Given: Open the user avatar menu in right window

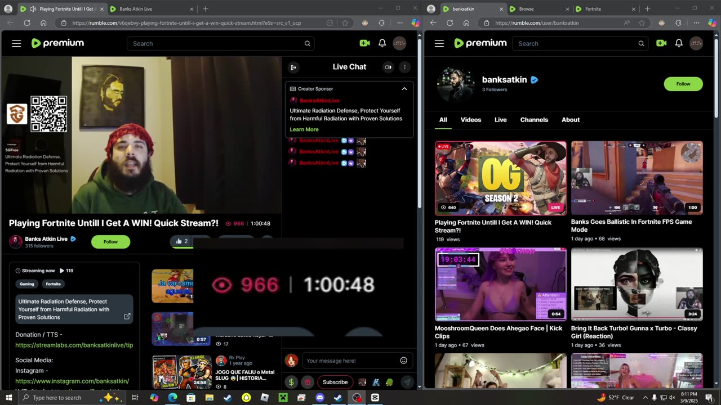Looking at the screenshot, I should (x=696, y=43).
